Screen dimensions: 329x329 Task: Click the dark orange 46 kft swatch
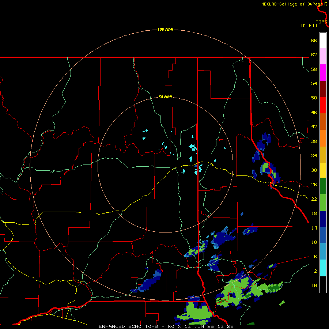[323, 121]
